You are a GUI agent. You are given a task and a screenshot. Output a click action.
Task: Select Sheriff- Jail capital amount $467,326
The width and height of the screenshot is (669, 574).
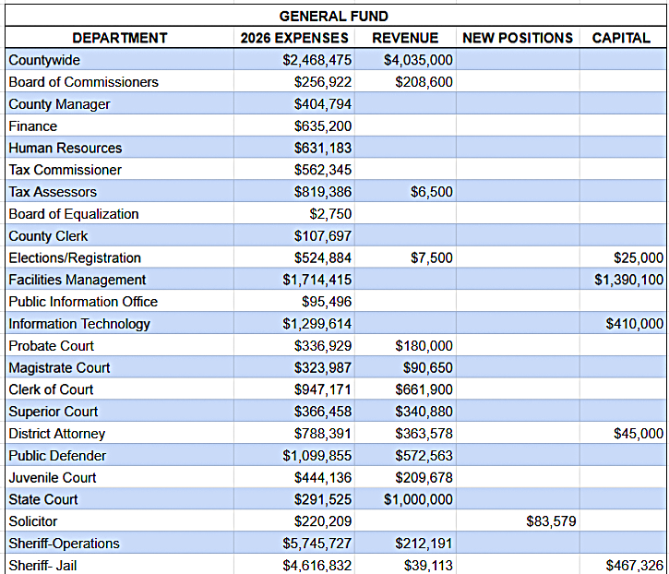pyautogui.click(x=634, y=565)
